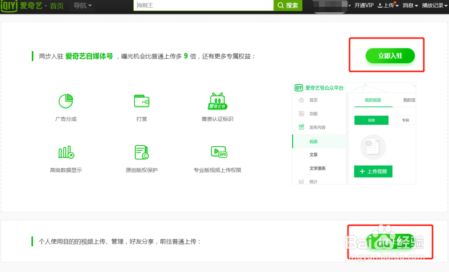This screenshot has height=272, width=449.
Task: Click the 爱奇艺自媒体号 green text
Action: click(89, 56)
